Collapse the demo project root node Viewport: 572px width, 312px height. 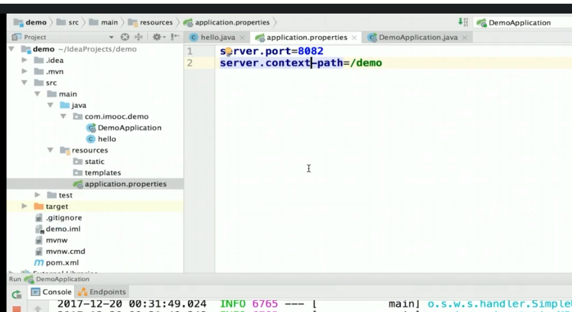pyautogui.click(x=12, y=49)
